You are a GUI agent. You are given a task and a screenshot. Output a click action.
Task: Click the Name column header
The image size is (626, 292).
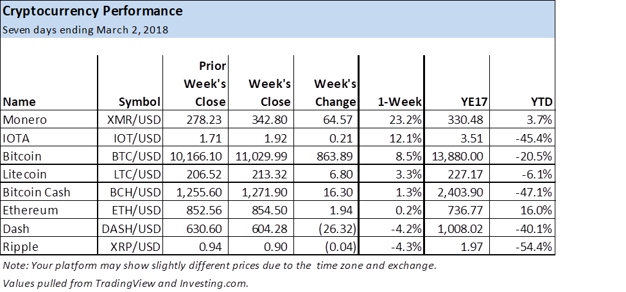coord(19,102)
